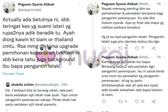Open options menu for second thread tweet
This screenshot has height=112, width=168.
point(164,57)
